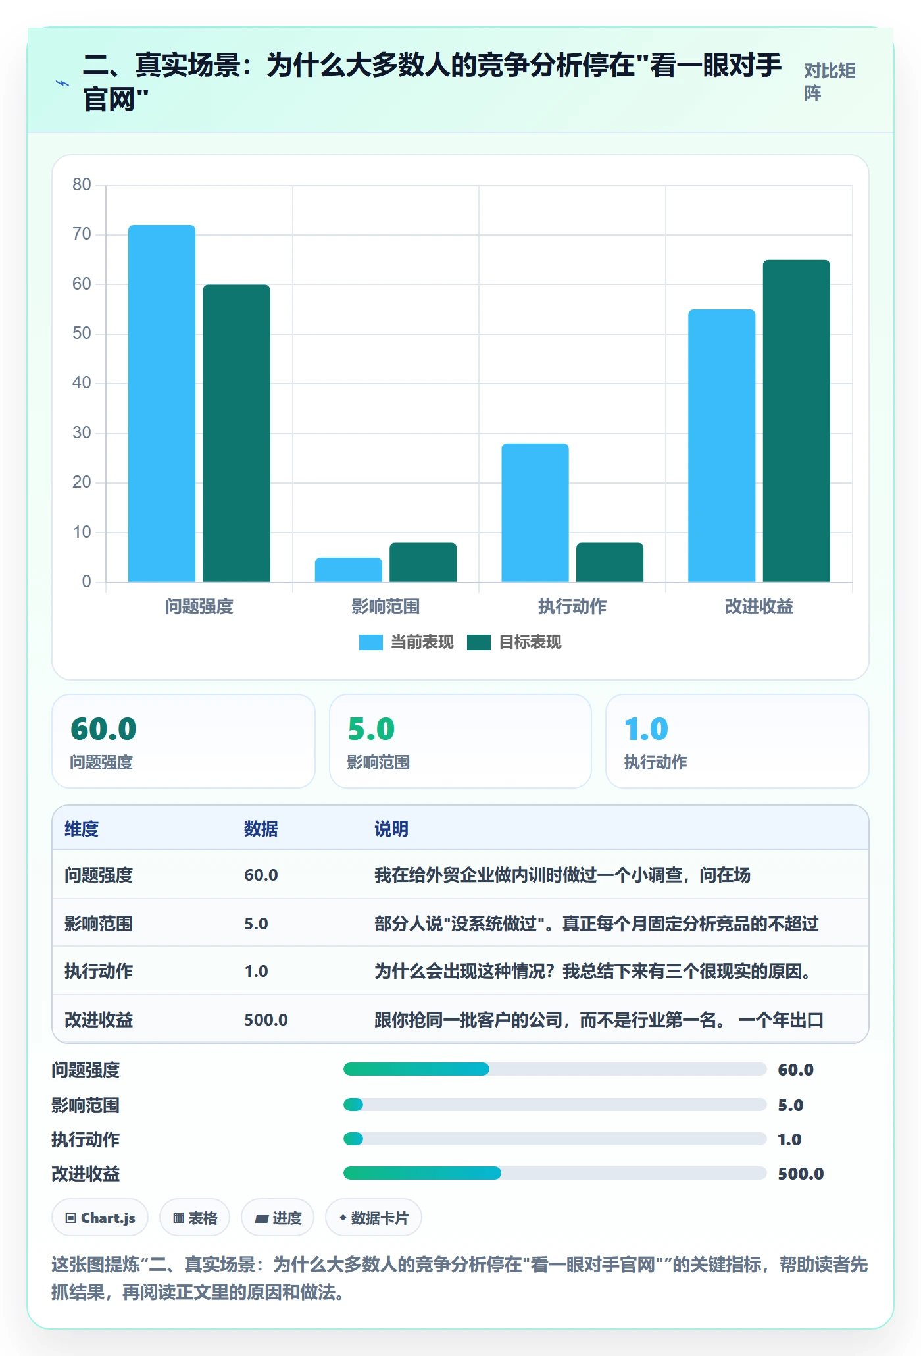Click the caption paragraph starting 这张图提炼
921x1356 pixels.
460,1278
